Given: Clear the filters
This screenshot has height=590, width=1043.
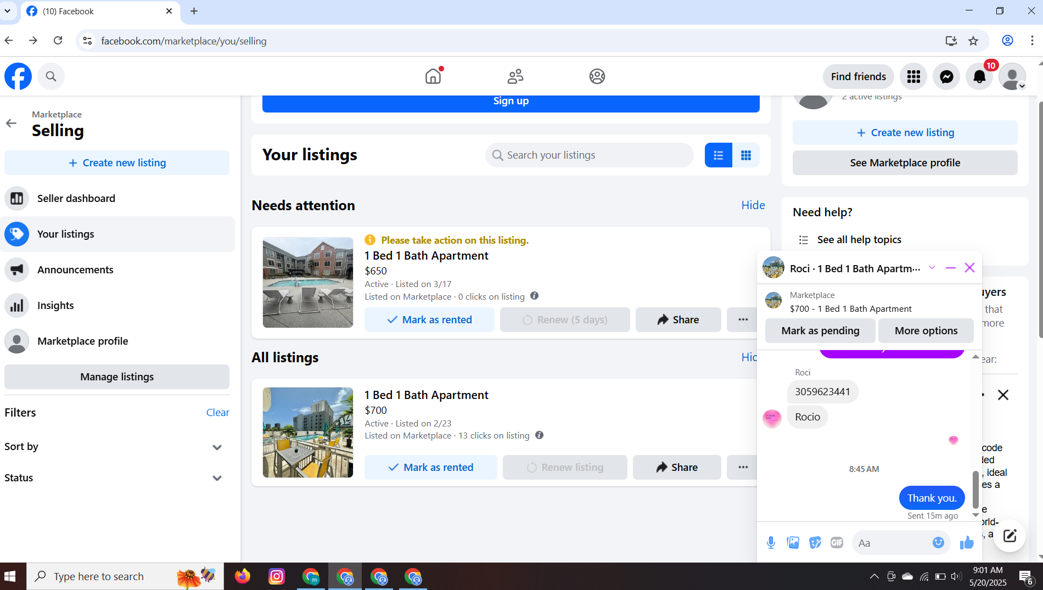Looking at the screenshot, I should pos(217,413).
